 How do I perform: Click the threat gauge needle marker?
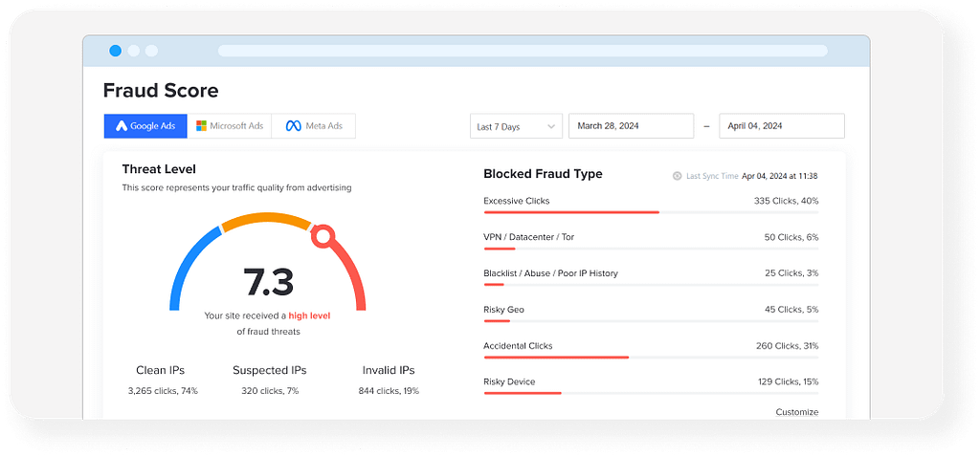click(323, 236)
